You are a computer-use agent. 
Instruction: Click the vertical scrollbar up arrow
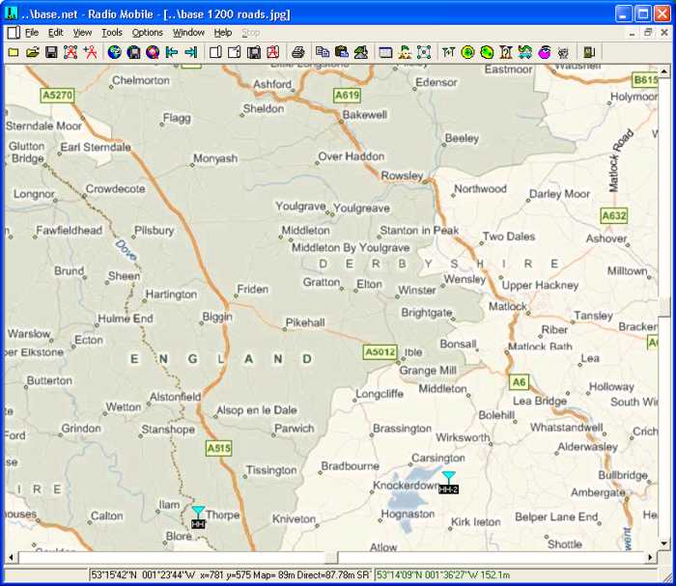click(x=664, y=71)
